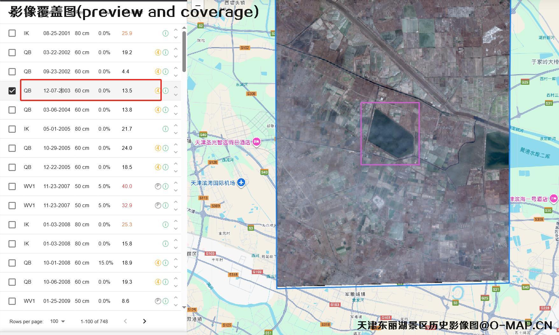Click the hotel pin for 天津圣光智选假日酒店
559x335 pixels.
256,142
